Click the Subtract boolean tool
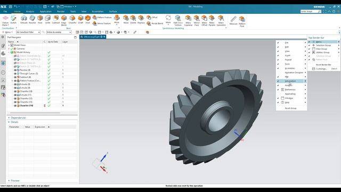The height and width of the screenshot is (192, 341). (55, 20)
